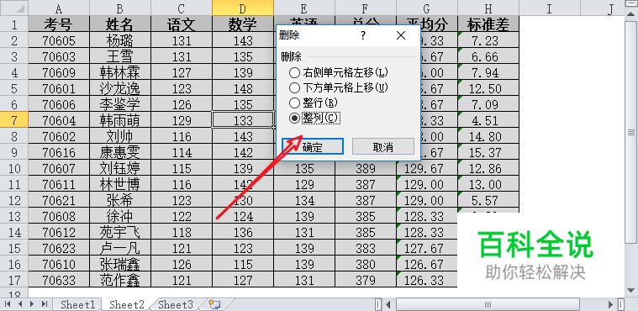This screenshot has height=311, width=638.
Task: Confirm deletion with the 确定 button
Action: click(313, 146)
